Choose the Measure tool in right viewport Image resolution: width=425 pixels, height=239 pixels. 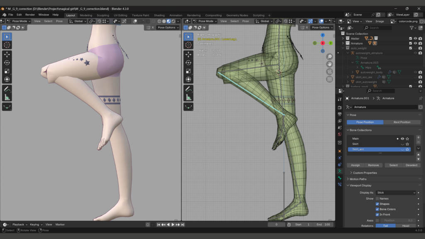188,97
